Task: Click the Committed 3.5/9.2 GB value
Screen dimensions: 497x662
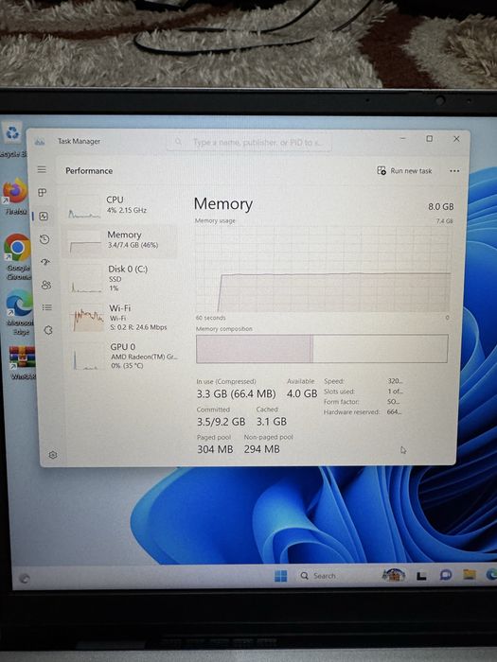Action: (221, 422)
